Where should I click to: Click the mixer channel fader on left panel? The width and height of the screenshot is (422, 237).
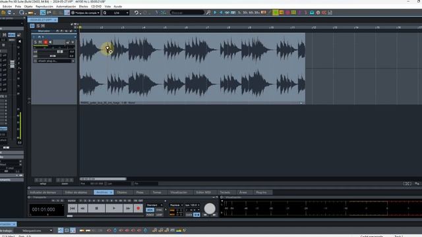click(13, 64)
